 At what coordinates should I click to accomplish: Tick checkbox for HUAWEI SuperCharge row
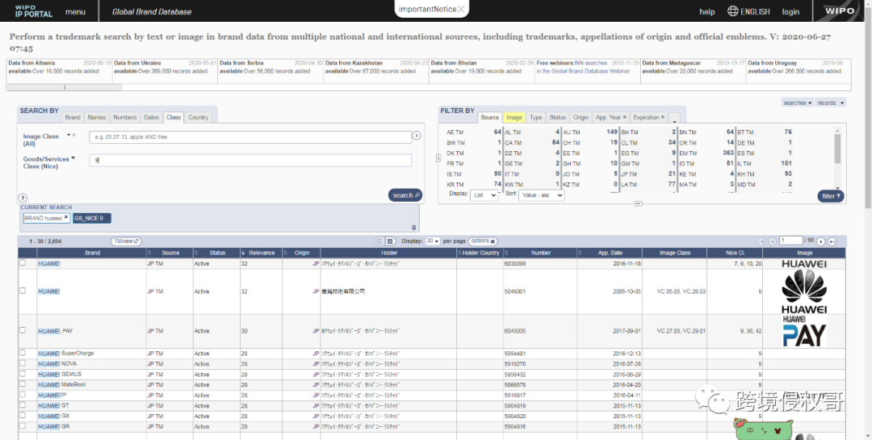[x=23, y=353]
